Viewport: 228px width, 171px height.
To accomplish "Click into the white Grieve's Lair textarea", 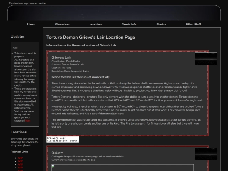I will (62, 139).
